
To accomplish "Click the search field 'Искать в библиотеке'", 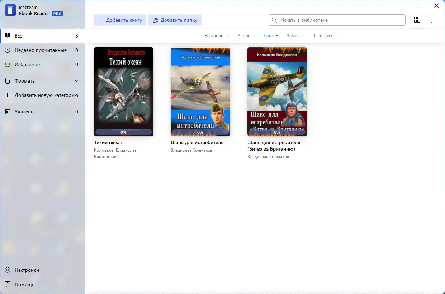I will [337, 20].
